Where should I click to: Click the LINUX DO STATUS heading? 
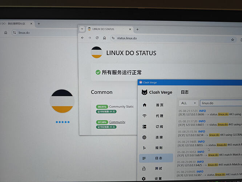click(131, 53)
